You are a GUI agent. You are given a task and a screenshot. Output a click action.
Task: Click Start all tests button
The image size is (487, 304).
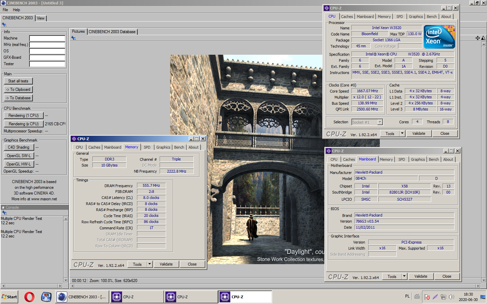coord(18,81)
